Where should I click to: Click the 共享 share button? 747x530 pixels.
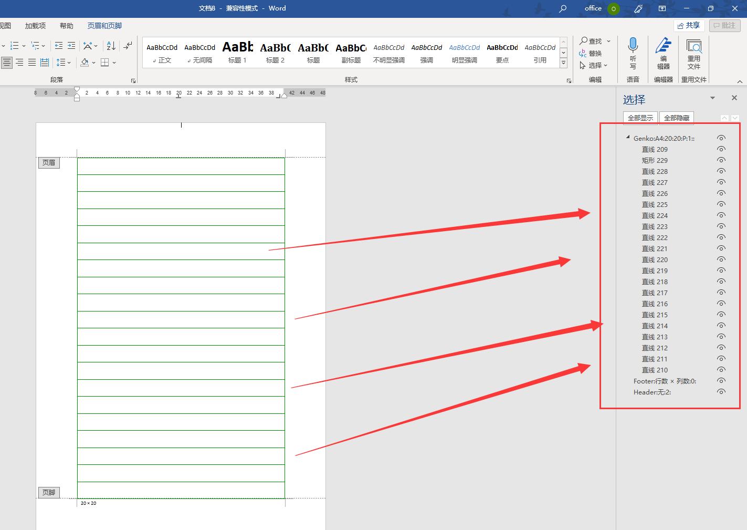click(689, 25)
